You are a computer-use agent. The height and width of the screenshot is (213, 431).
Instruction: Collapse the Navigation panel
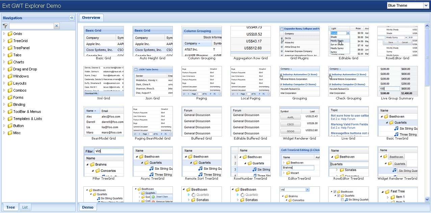[x=72, y=18]
